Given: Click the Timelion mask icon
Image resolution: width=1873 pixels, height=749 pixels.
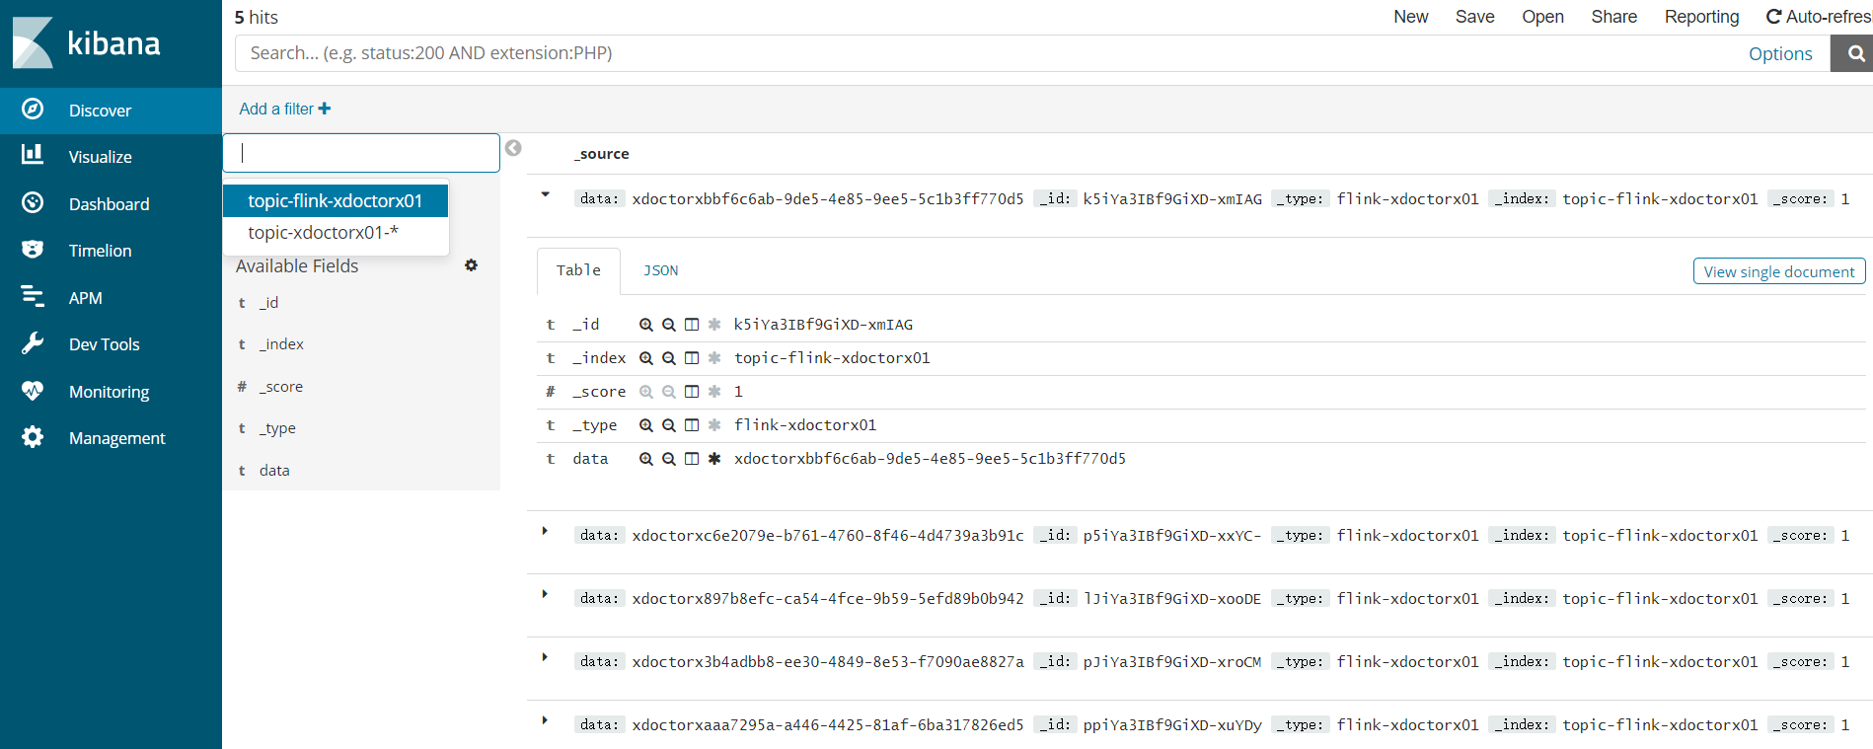Looking at the screenshot, I should [x=33, y=250].
